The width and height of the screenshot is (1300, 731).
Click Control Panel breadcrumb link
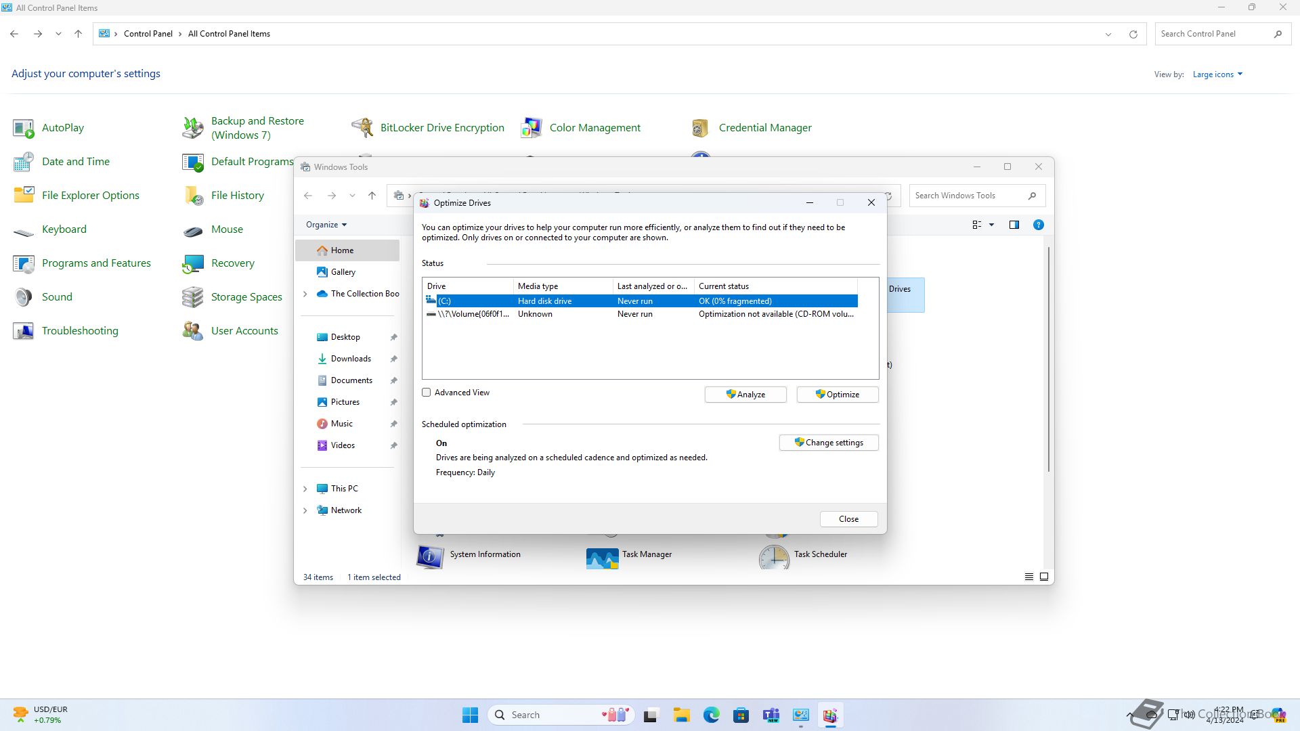148,34
